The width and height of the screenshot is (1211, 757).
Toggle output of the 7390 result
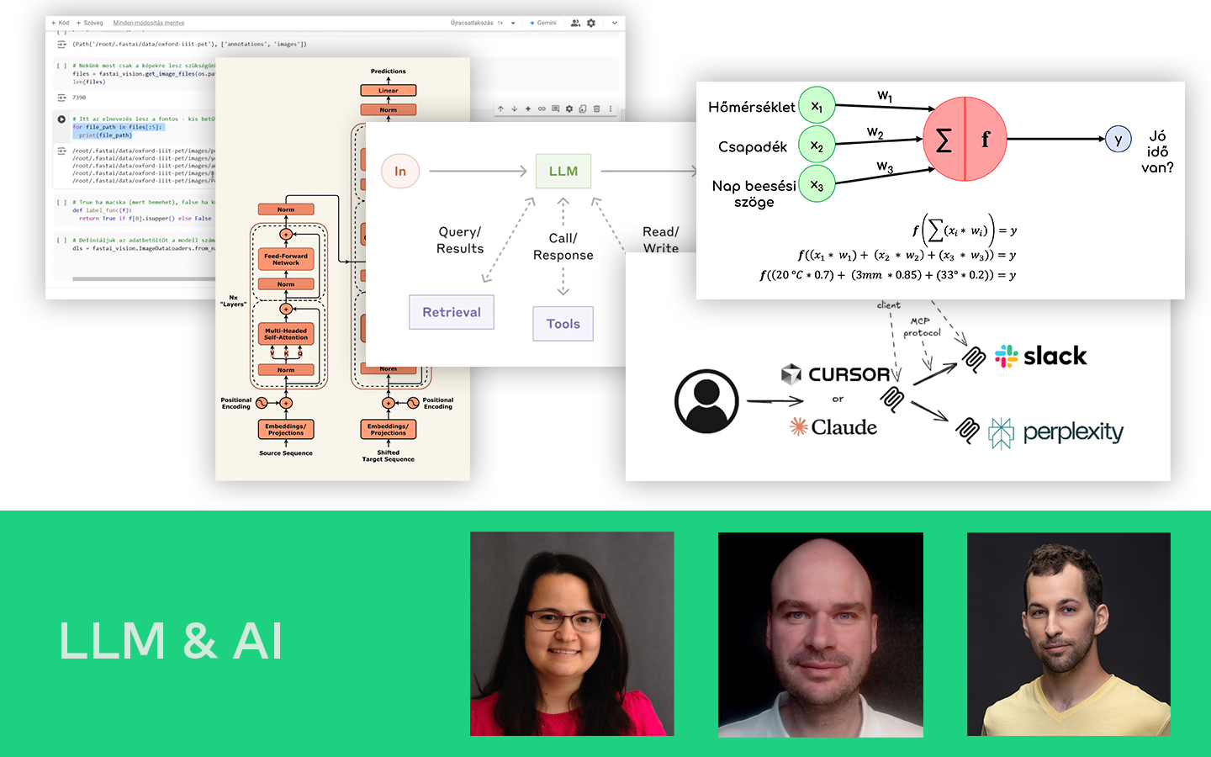point(61,98)
